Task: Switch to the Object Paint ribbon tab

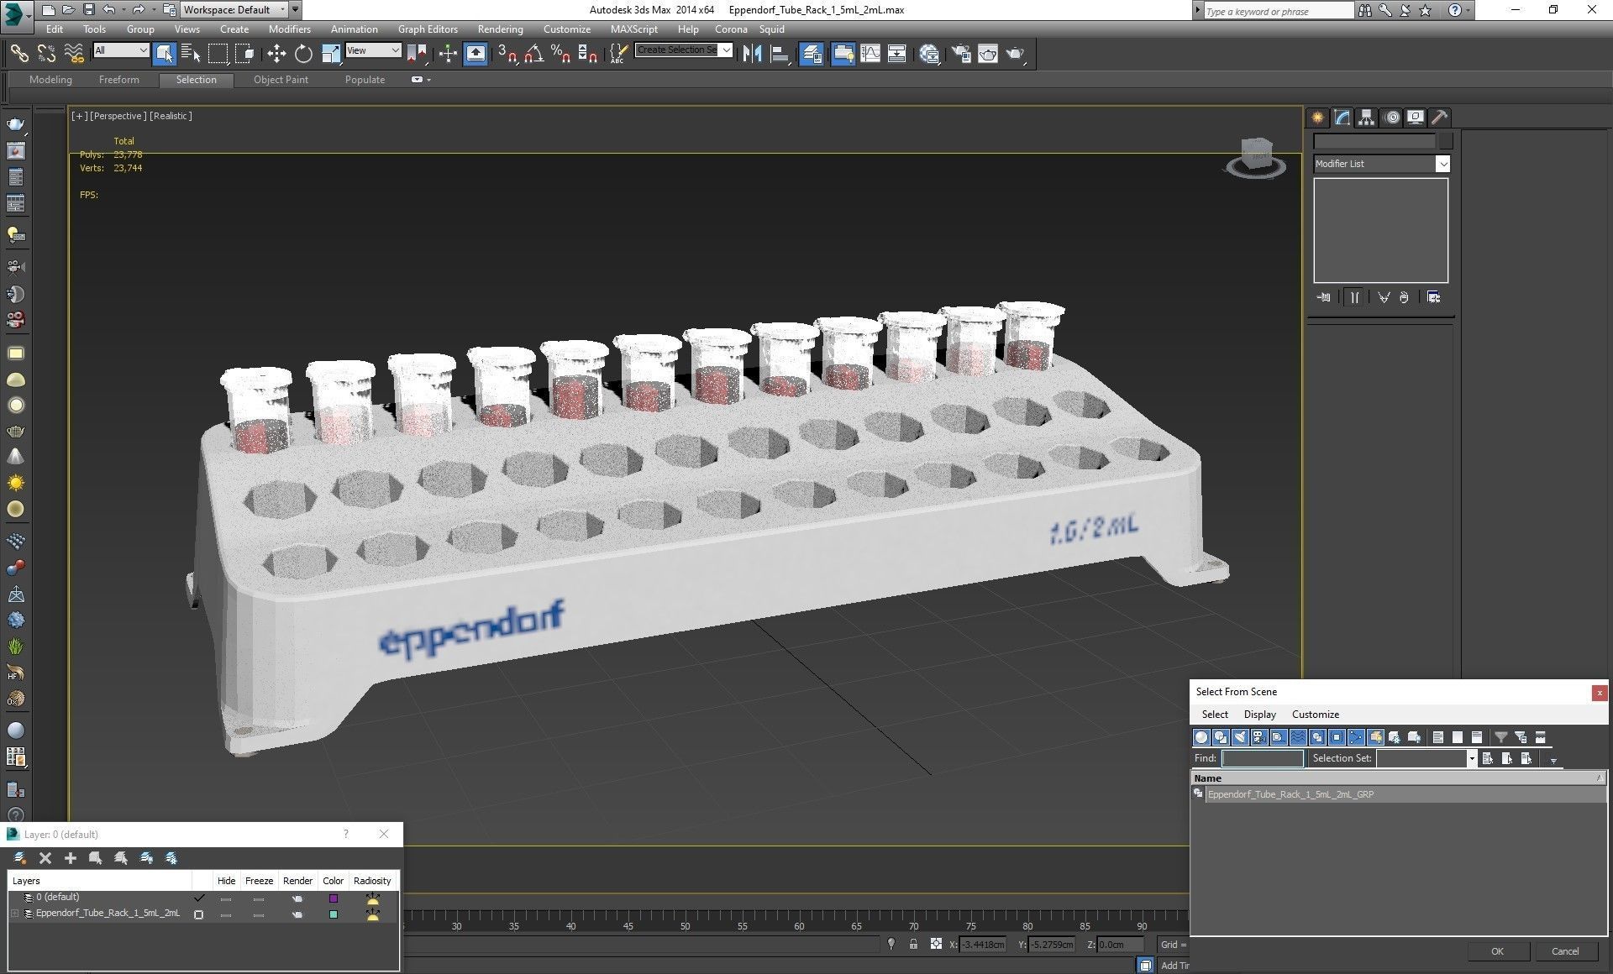Action: [281, 80]
